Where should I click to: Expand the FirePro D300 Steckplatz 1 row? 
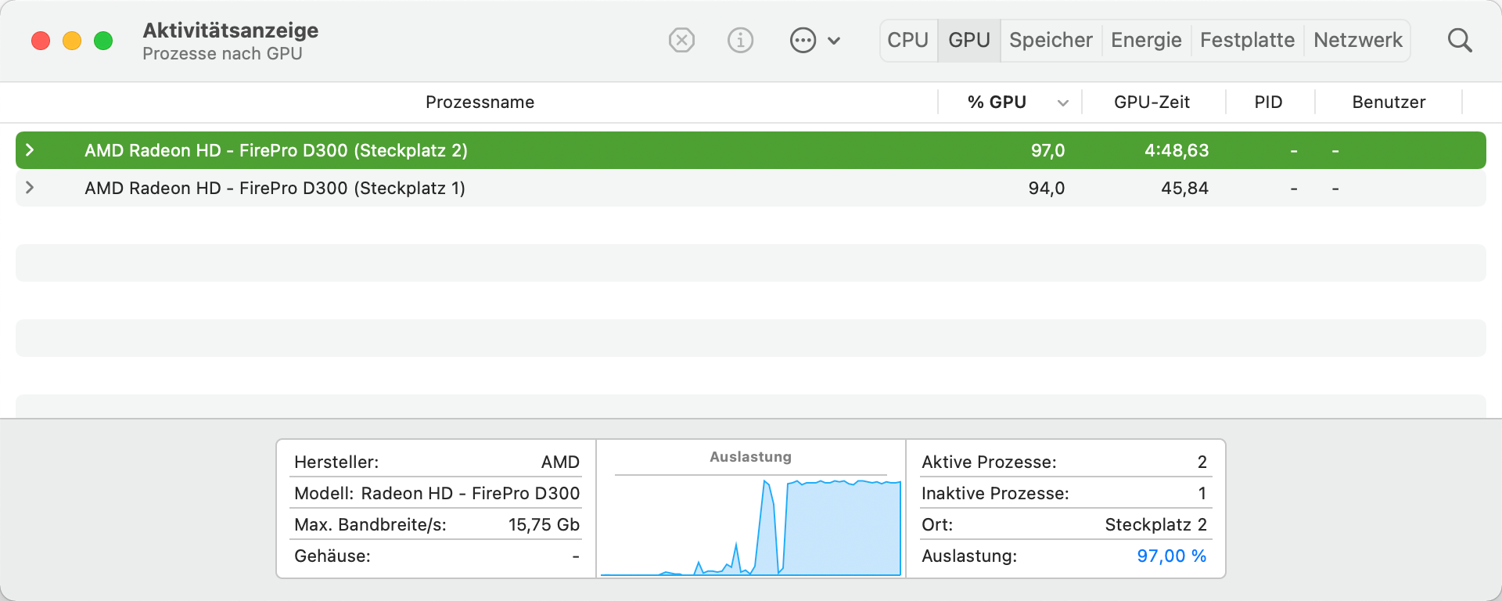[30, 188]
